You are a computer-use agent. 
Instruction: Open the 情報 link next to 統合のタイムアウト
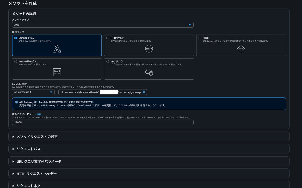39,114
